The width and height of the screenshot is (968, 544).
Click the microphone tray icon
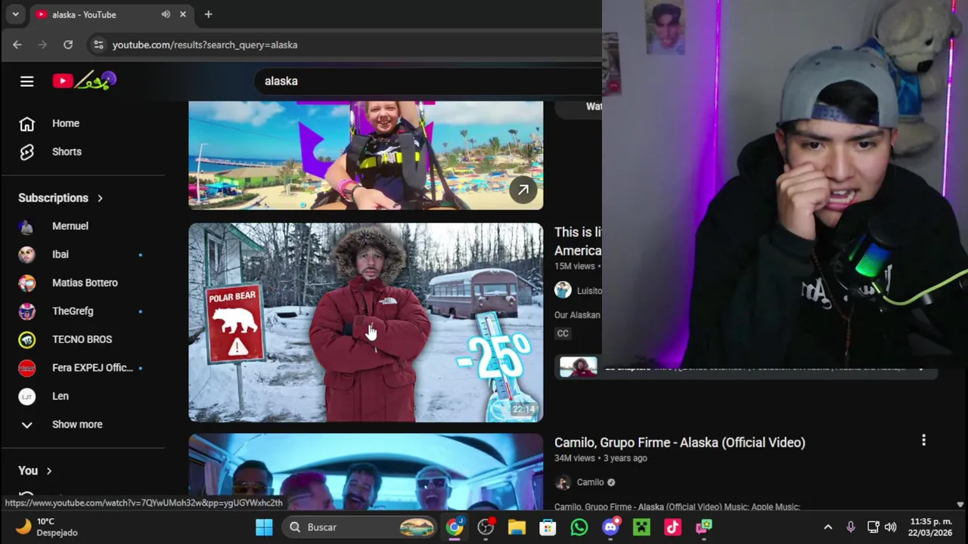click(x=851, y=527)
